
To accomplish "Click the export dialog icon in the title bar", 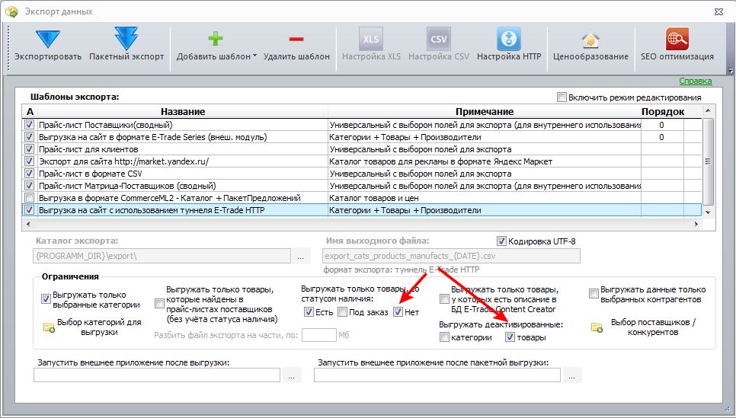I will pos(11,11).
